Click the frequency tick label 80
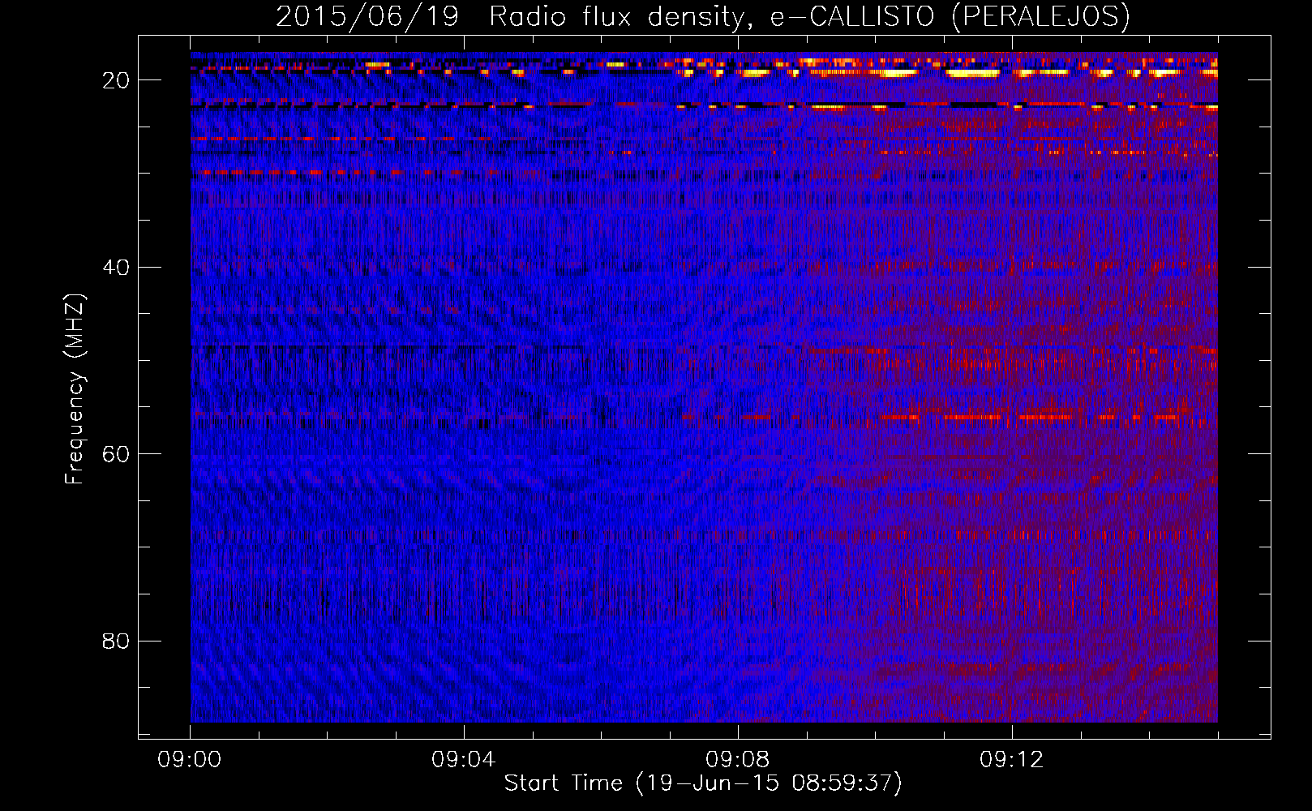The height and width of the screenshot is (811, 1312). (x=116, y=641)
